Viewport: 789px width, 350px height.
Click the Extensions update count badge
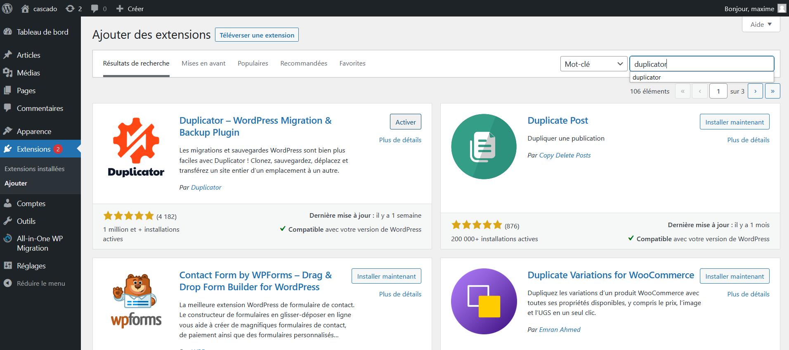tap(58, 149)
